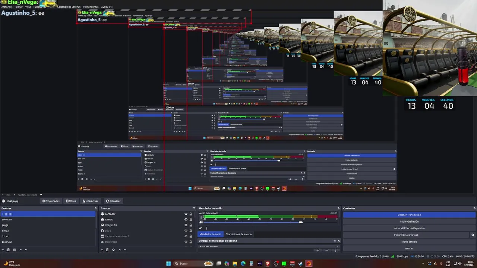
Task: Open the Herramientas menu
Action: click(91, 7)
